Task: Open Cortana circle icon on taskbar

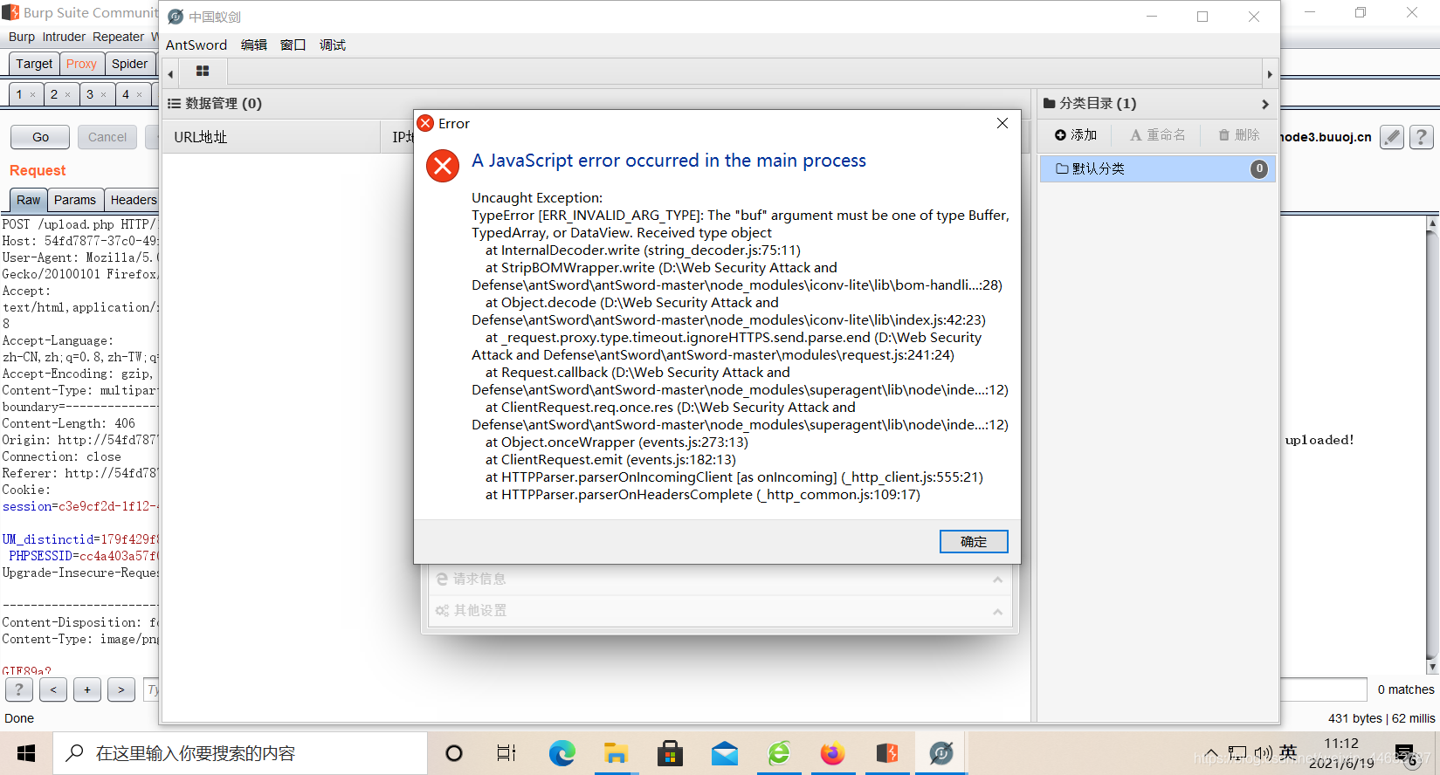Action: (454, 753)
